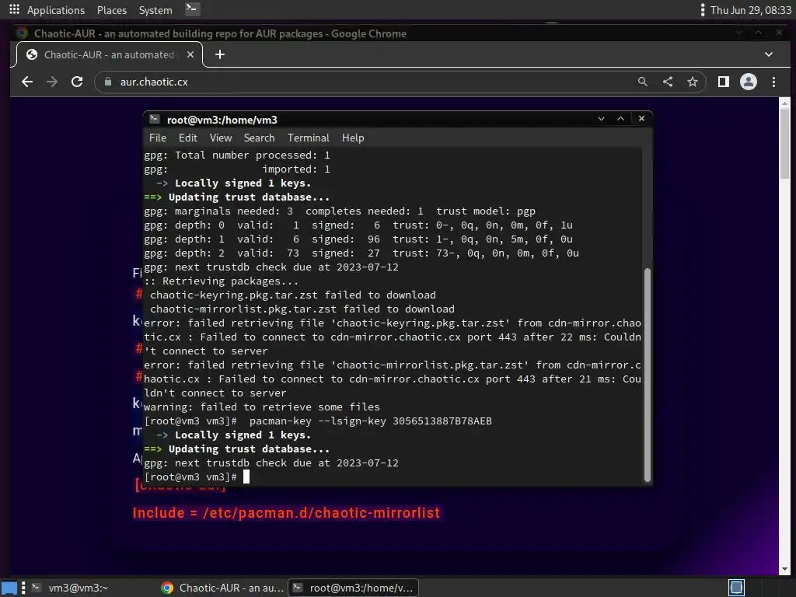796x597 pixels.
Task: Switch to root@vm3:/home/v... taskbar entry
Action: pos(354,588)
